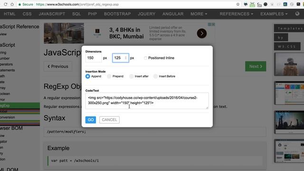Click inside the Code/Text textarea
Viewport: 304px width, 171px height.
(147, 101)
